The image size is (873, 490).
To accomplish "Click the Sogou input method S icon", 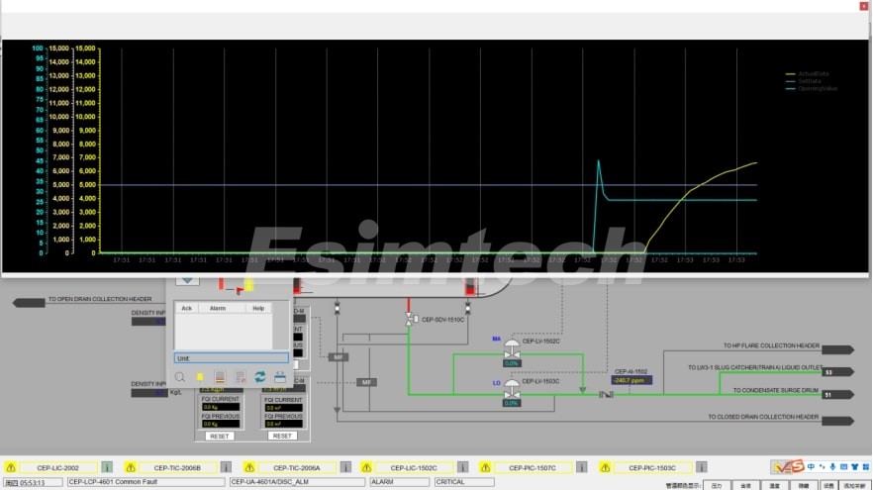I will 798,466.
